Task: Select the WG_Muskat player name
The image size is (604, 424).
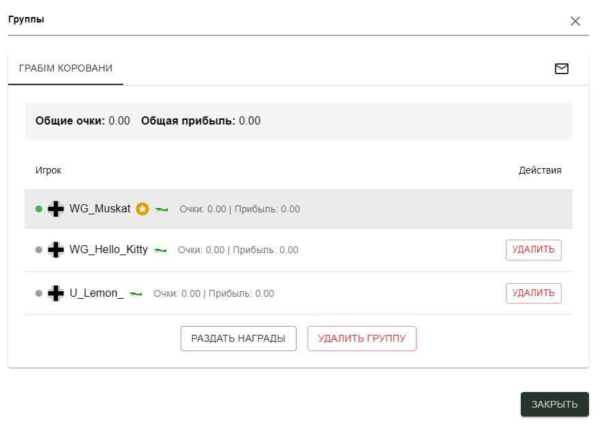Action: [100, 209]
